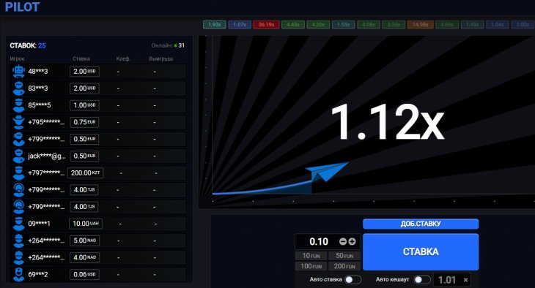Click the avatar of player 09****1

tap(18, 224)
